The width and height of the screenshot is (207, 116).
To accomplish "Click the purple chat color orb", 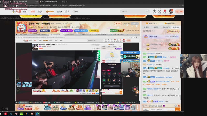I will pos(164,106).
